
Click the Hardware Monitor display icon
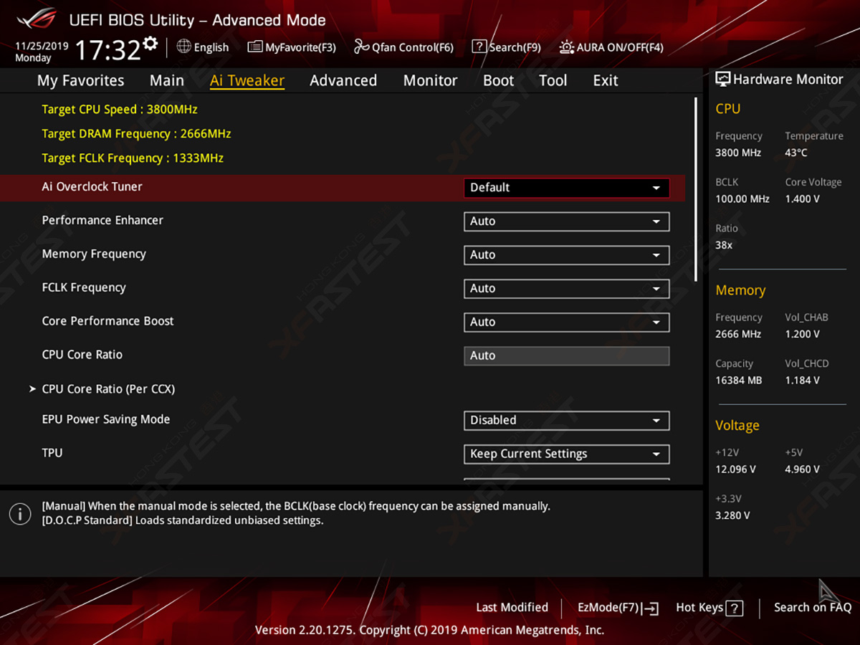click(722, 80)
